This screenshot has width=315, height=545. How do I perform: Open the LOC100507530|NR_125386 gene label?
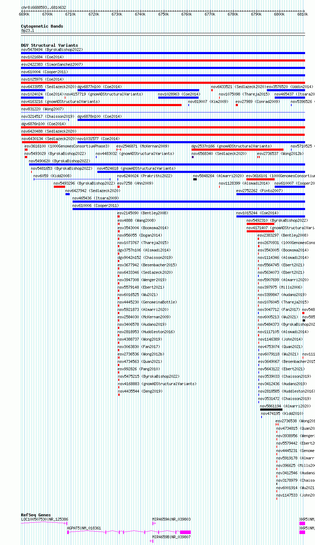click(x=45, y=519)
